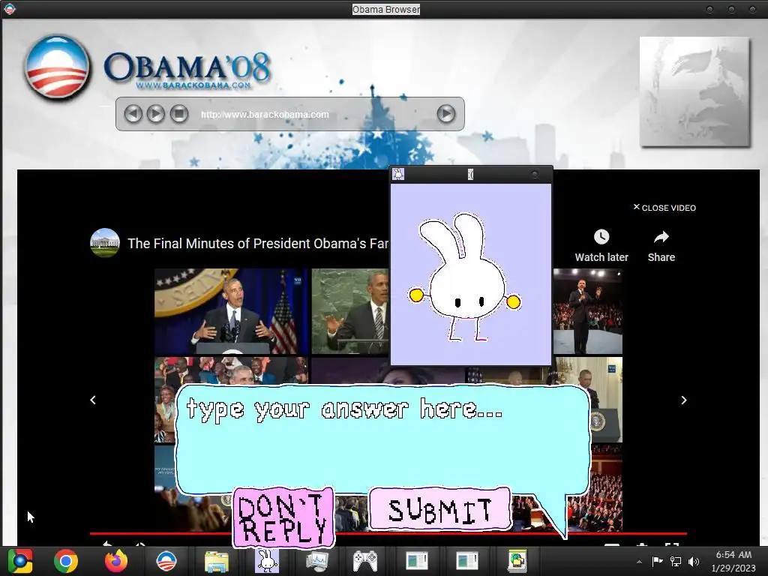Switch to the first document window on the taskbar
The width and height of the screenshot is (768, 576).
[x=417, y=561]
